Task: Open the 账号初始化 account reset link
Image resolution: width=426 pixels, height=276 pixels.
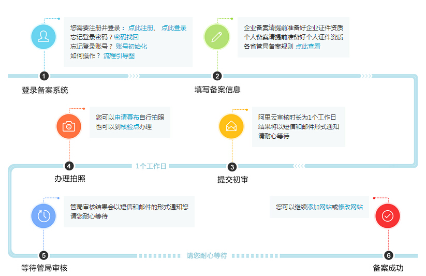Action: (x=131, y=47)
